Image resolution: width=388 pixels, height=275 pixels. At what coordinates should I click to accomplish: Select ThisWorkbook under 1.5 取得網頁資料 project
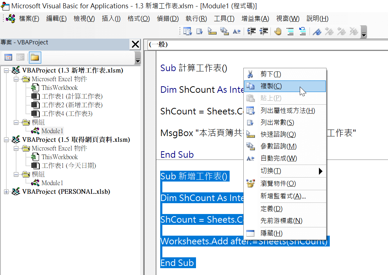[60, 157]
